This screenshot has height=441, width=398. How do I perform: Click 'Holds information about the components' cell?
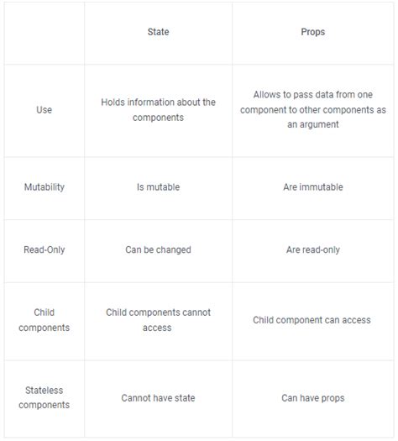tap(158, 110)
